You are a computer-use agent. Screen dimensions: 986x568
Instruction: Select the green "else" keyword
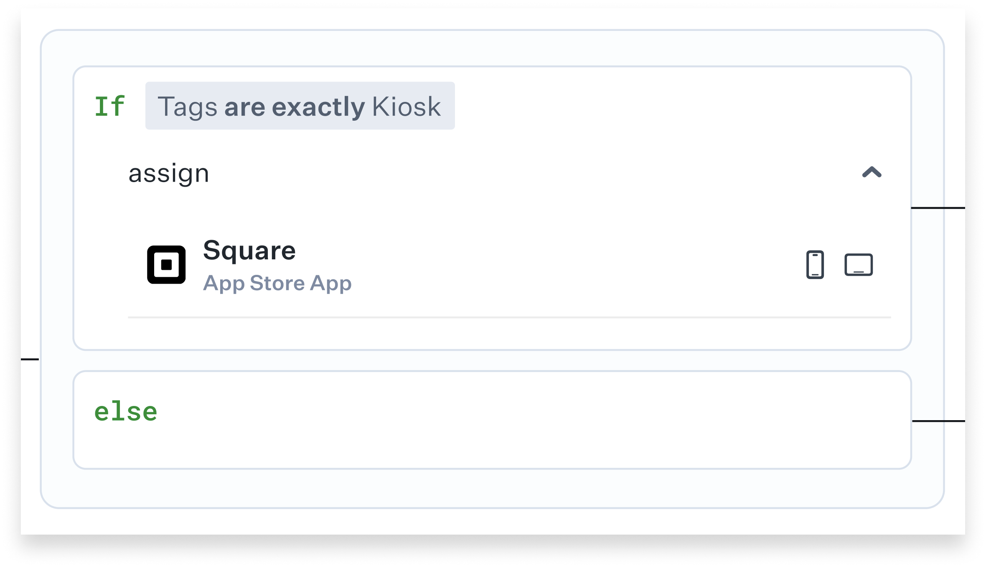point(126,412)
